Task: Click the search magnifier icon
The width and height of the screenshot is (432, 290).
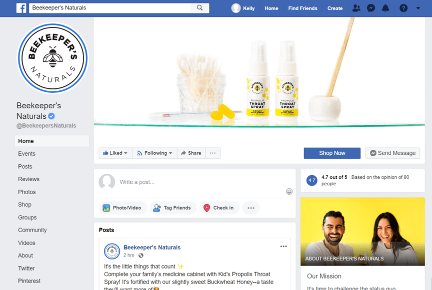Action: coord(199,8)
